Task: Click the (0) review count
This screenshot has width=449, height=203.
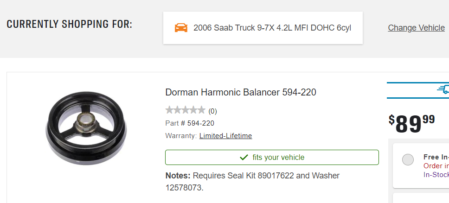Action: pos(212,111)
